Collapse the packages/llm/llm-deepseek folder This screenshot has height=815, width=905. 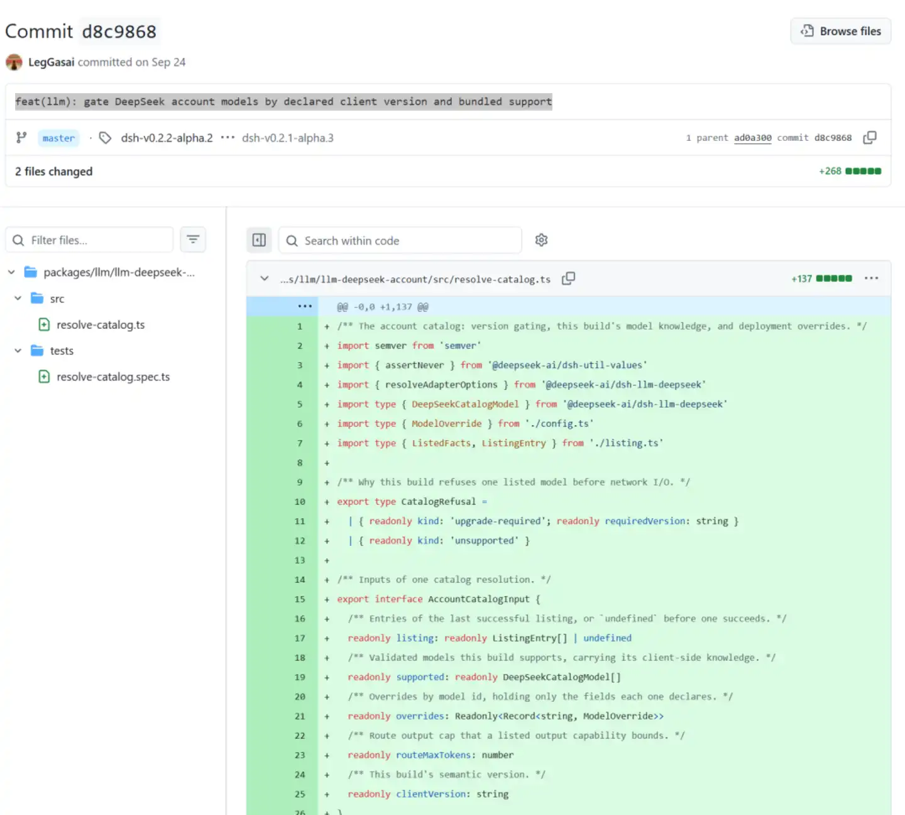[x=11, y=272]
